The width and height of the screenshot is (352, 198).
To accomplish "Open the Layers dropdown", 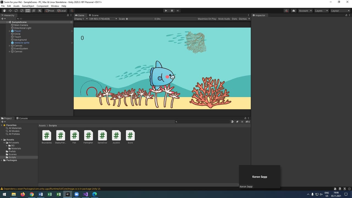I will 321,11.
